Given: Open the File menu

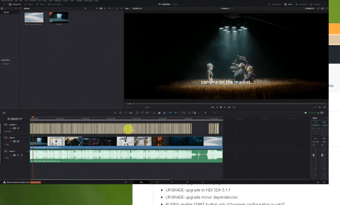Looking at the screenshot, I should tap(16, 1).
